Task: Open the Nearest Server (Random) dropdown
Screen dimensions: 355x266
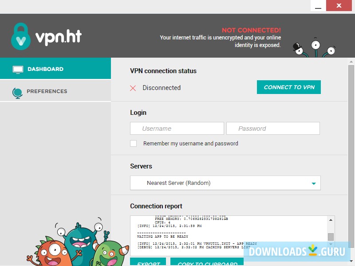Action: [x=225, y=183]
